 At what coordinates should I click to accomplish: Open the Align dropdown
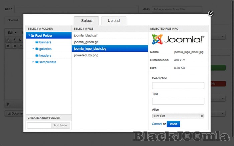tap(178, 116)
